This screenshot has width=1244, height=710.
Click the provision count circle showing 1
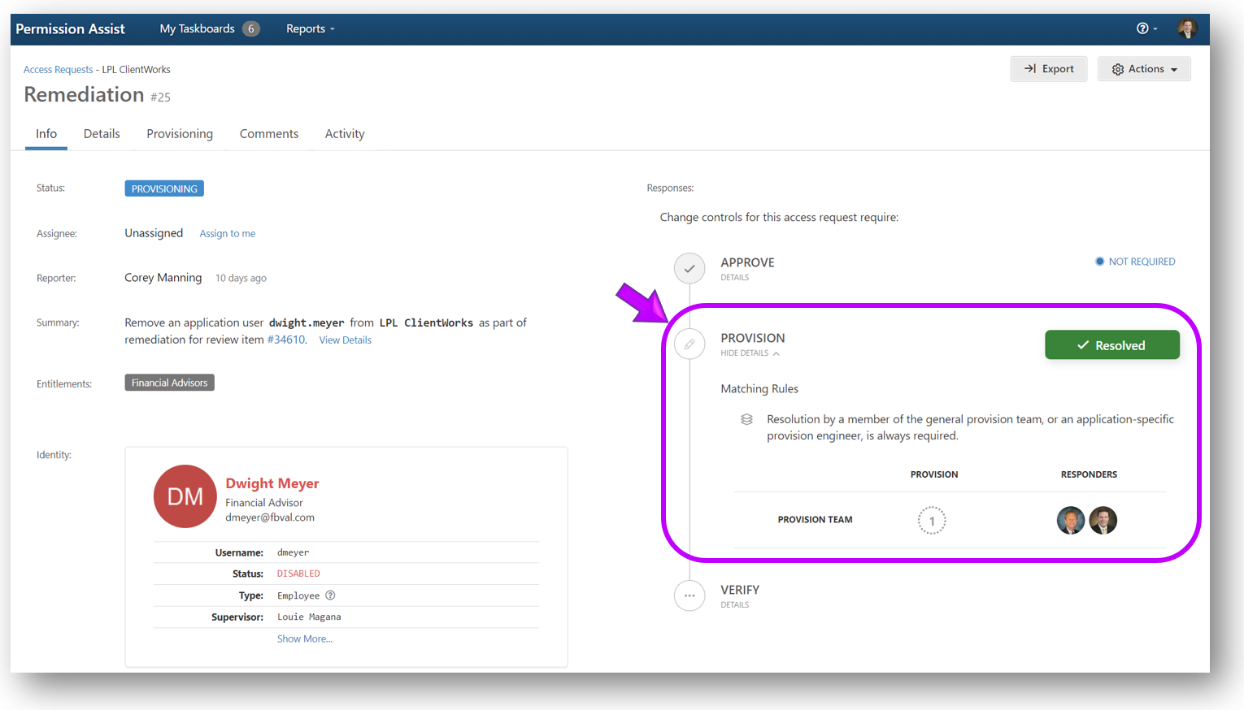click(x=932, y=521)
